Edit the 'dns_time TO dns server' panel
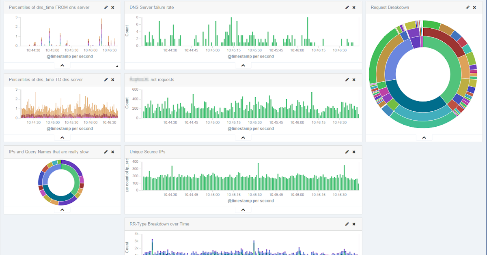The width and height of the screenshot is (487, 255). coord(106,79)
